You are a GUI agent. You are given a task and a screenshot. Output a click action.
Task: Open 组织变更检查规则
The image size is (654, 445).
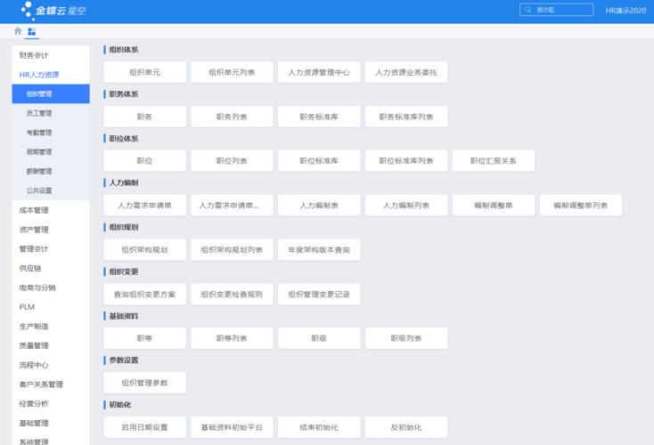coord(232,295)
